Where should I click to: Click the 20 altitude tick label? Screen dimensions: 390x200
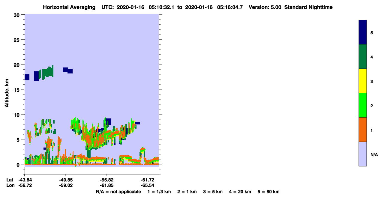17,65
